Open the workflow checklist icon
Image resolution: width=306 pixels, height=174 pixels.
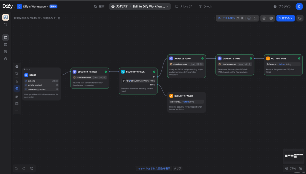tap(255, 18)
